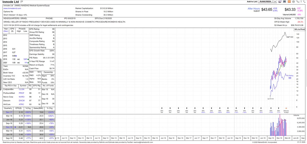This screenshot has width=307, height=144.
Task: Open the wrench settings tool
Action: [298, 2]
